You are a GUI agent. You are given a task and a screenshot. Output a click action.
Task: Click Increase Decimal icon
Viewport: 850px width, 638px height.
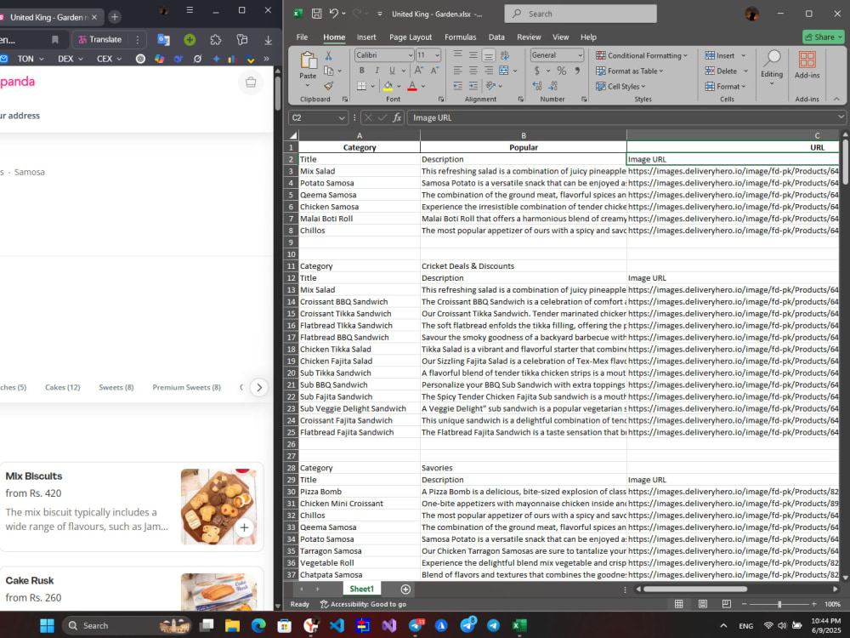pyautogui.click(x=537, y=86)
